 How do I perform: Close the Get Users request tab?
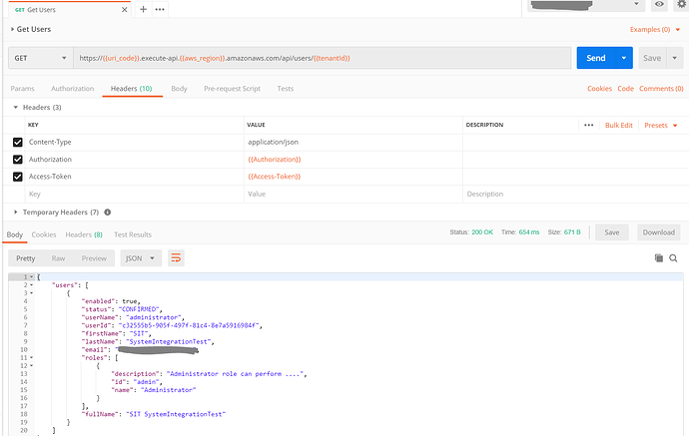pyautogui.click(x=125, y=10)
